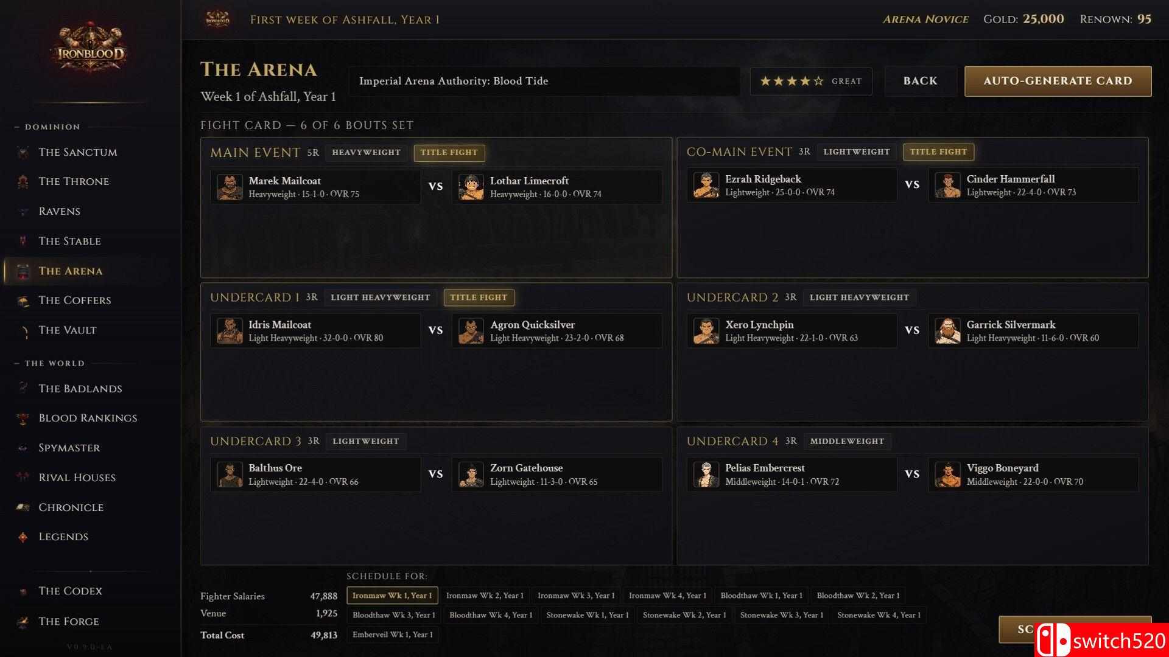Click the Back button

click(x=920, y=81)
